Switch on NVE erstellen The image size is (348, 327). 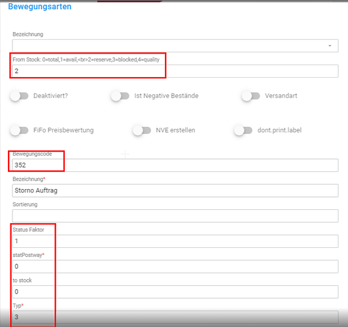coord(142,130)
